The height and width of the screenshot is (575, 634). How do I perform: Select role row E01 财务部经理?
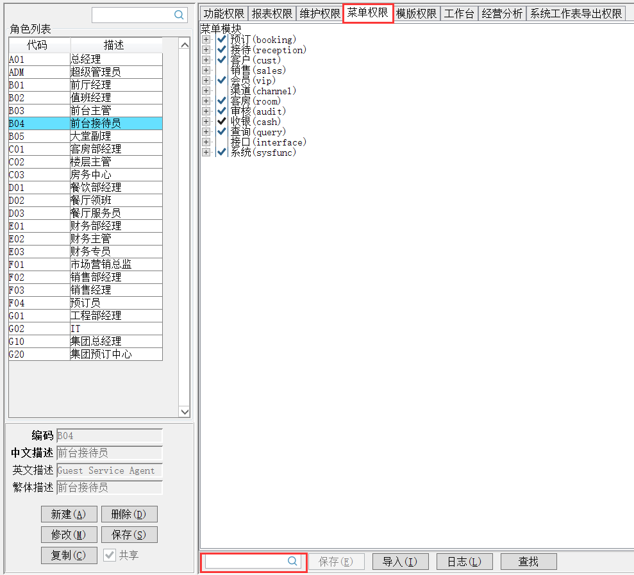click(x=86, y=226)
